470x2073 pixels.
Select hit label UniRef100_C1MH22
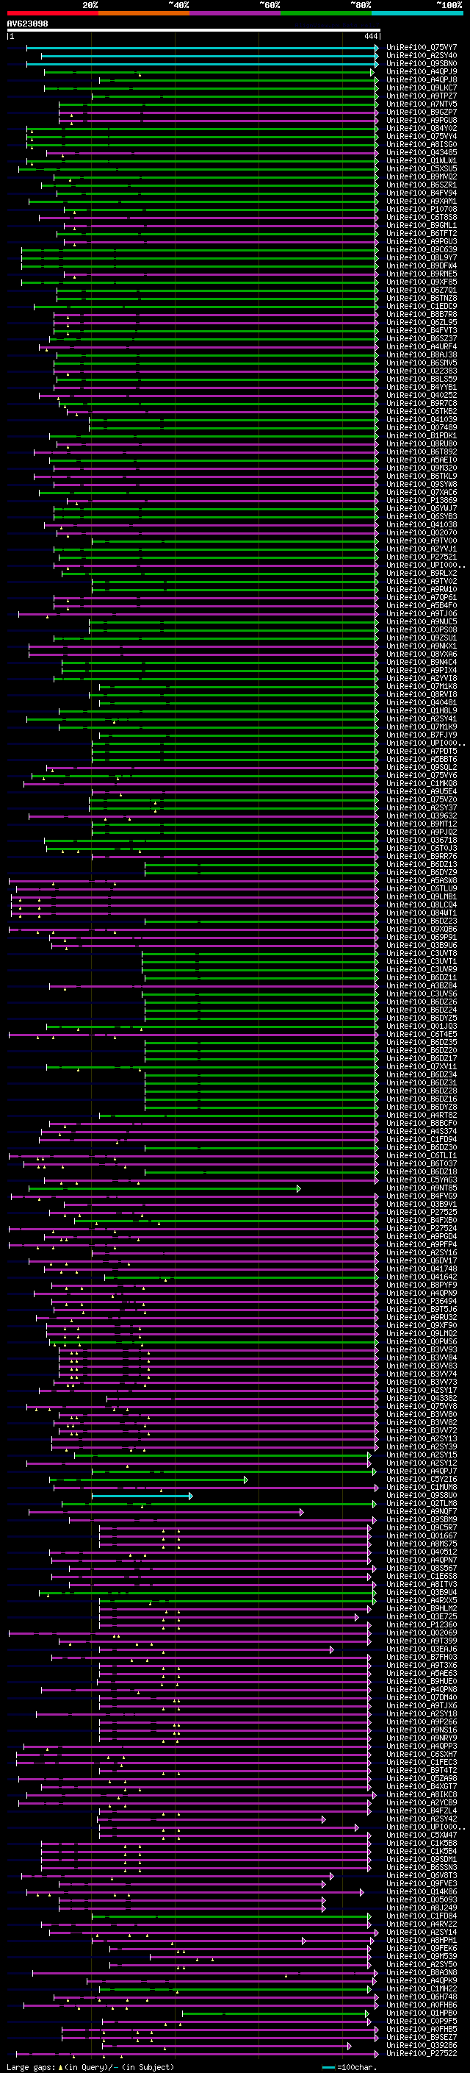[421, 1988]
